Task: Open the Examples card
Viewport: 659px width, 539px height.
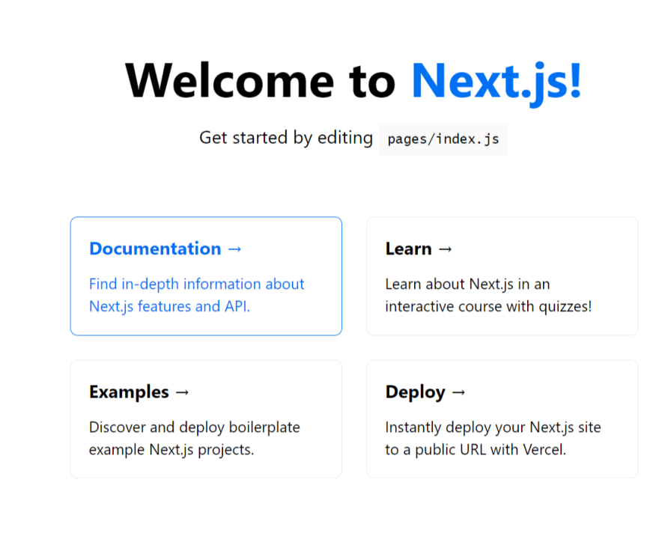Action: (206, 419)
